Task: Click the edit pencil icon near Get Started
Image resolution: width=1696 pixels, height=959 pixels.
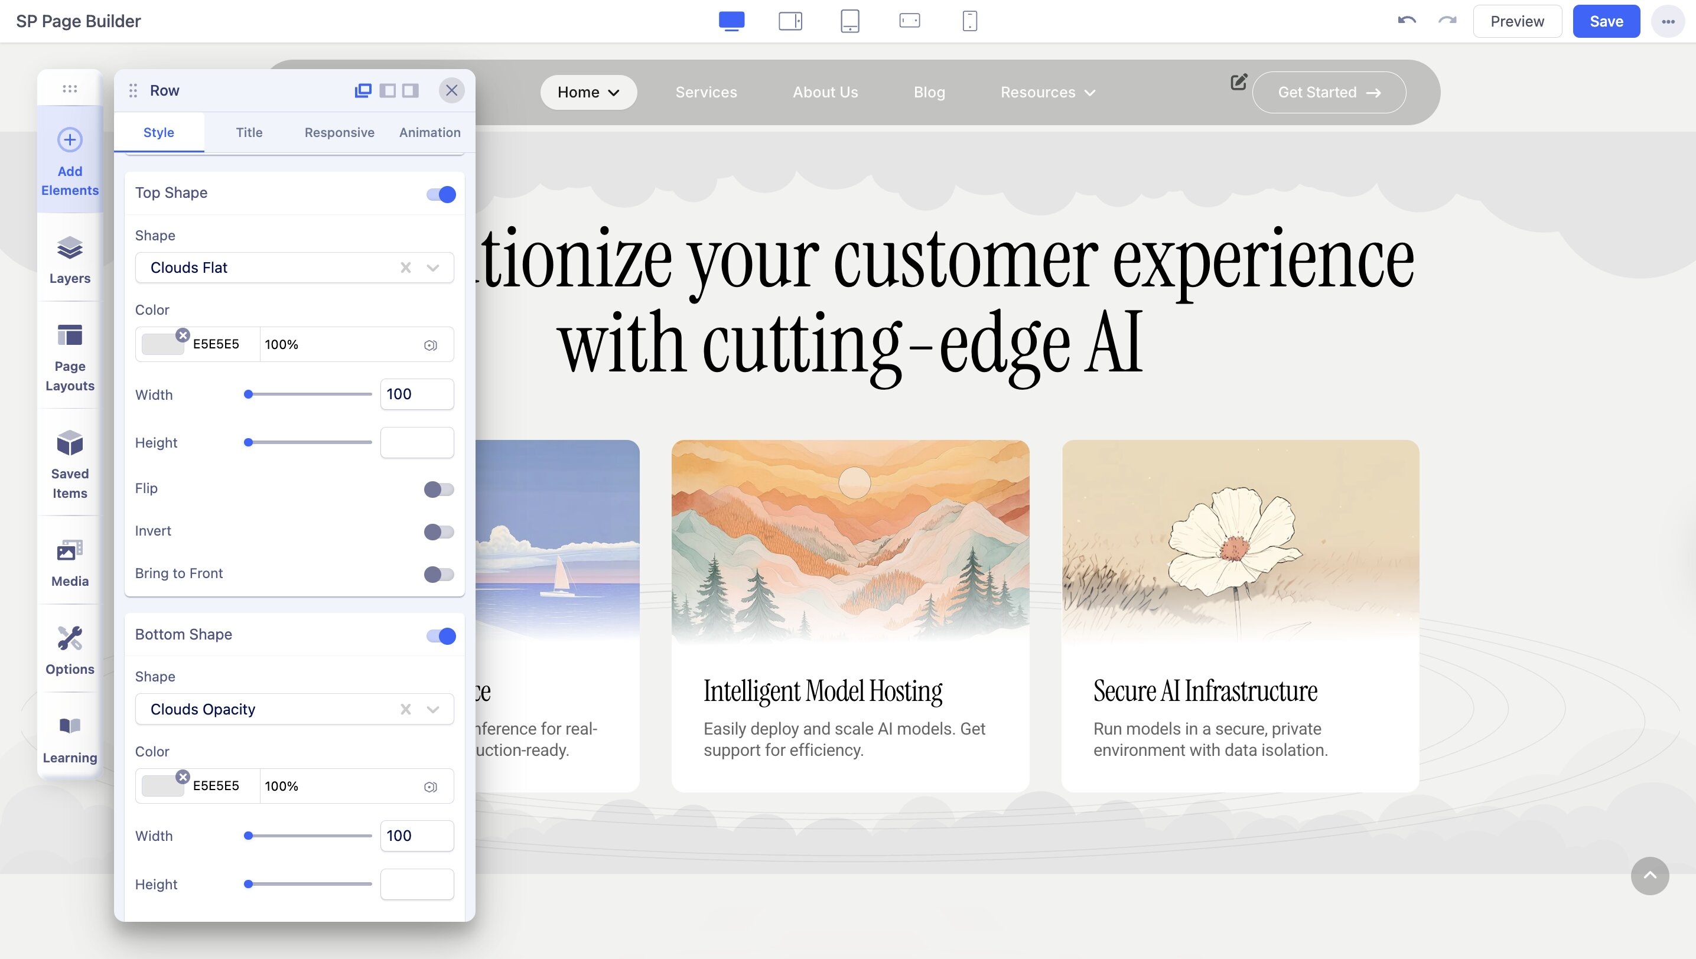Action: tap(1239, 81)
